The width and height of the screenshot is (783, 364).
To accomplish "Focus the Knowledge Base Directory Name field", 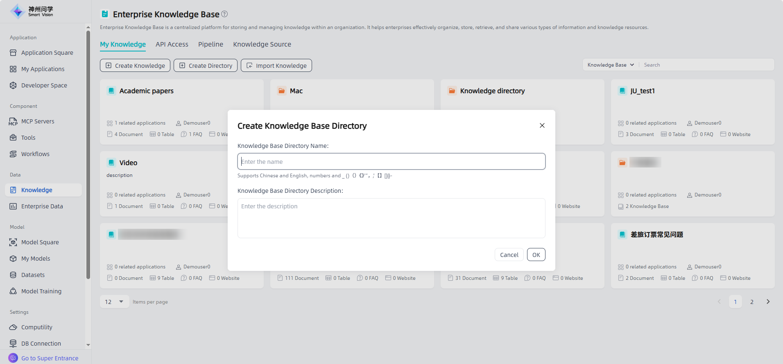I will click(x=391, y=161).
